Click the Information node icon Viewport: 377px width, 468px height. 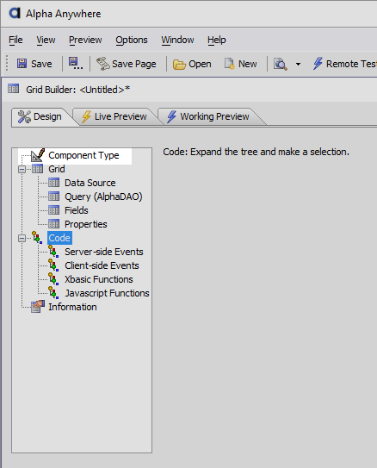(38, 307)
